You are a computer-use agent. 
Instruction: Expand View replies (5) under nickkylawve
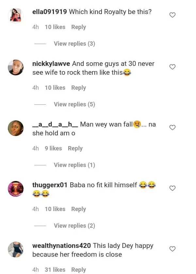74,104
